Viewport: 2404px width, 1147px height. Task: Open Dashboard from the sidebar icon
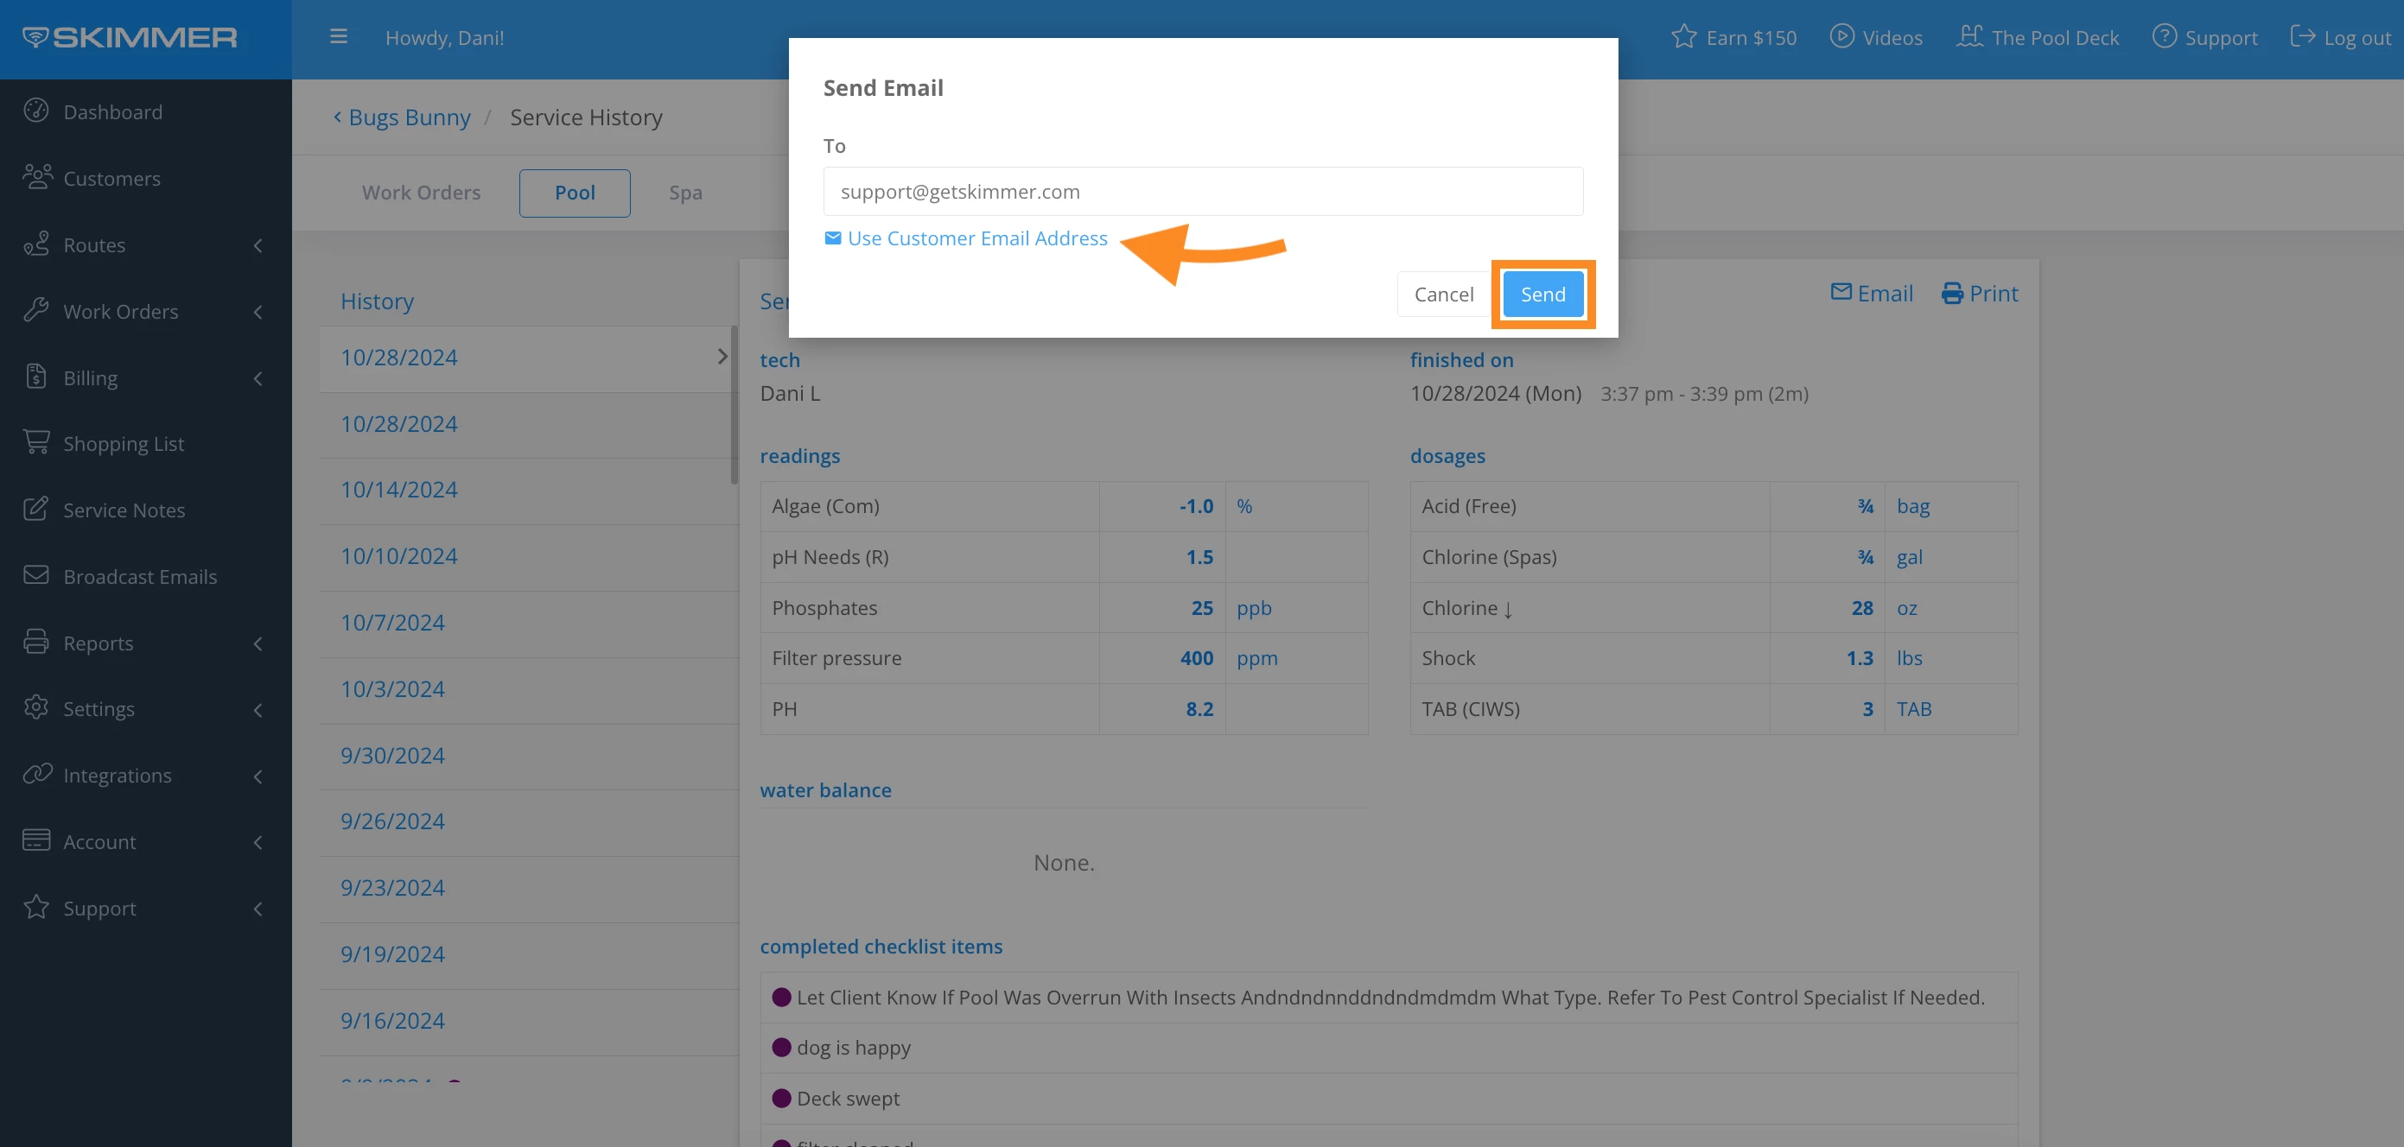[36, 111]
